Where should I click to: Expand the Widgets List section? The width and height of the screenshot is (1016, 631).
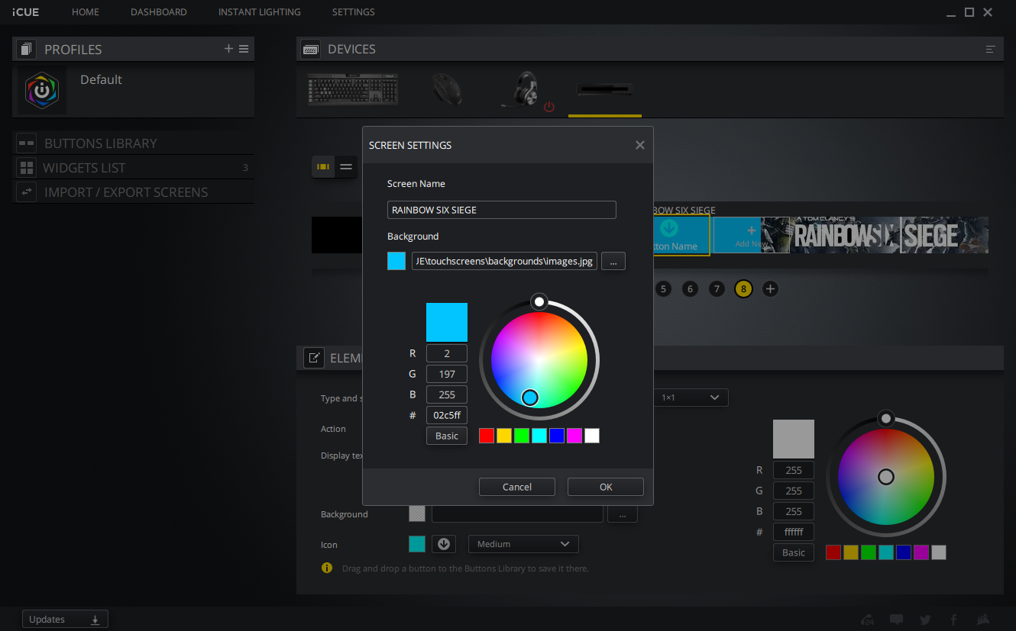[x=134, y=168]
